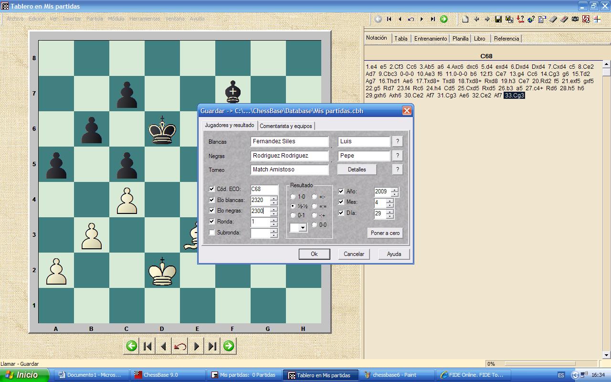Enable the Subronda checkbox
611x382 pixels.
coord(212,233)
